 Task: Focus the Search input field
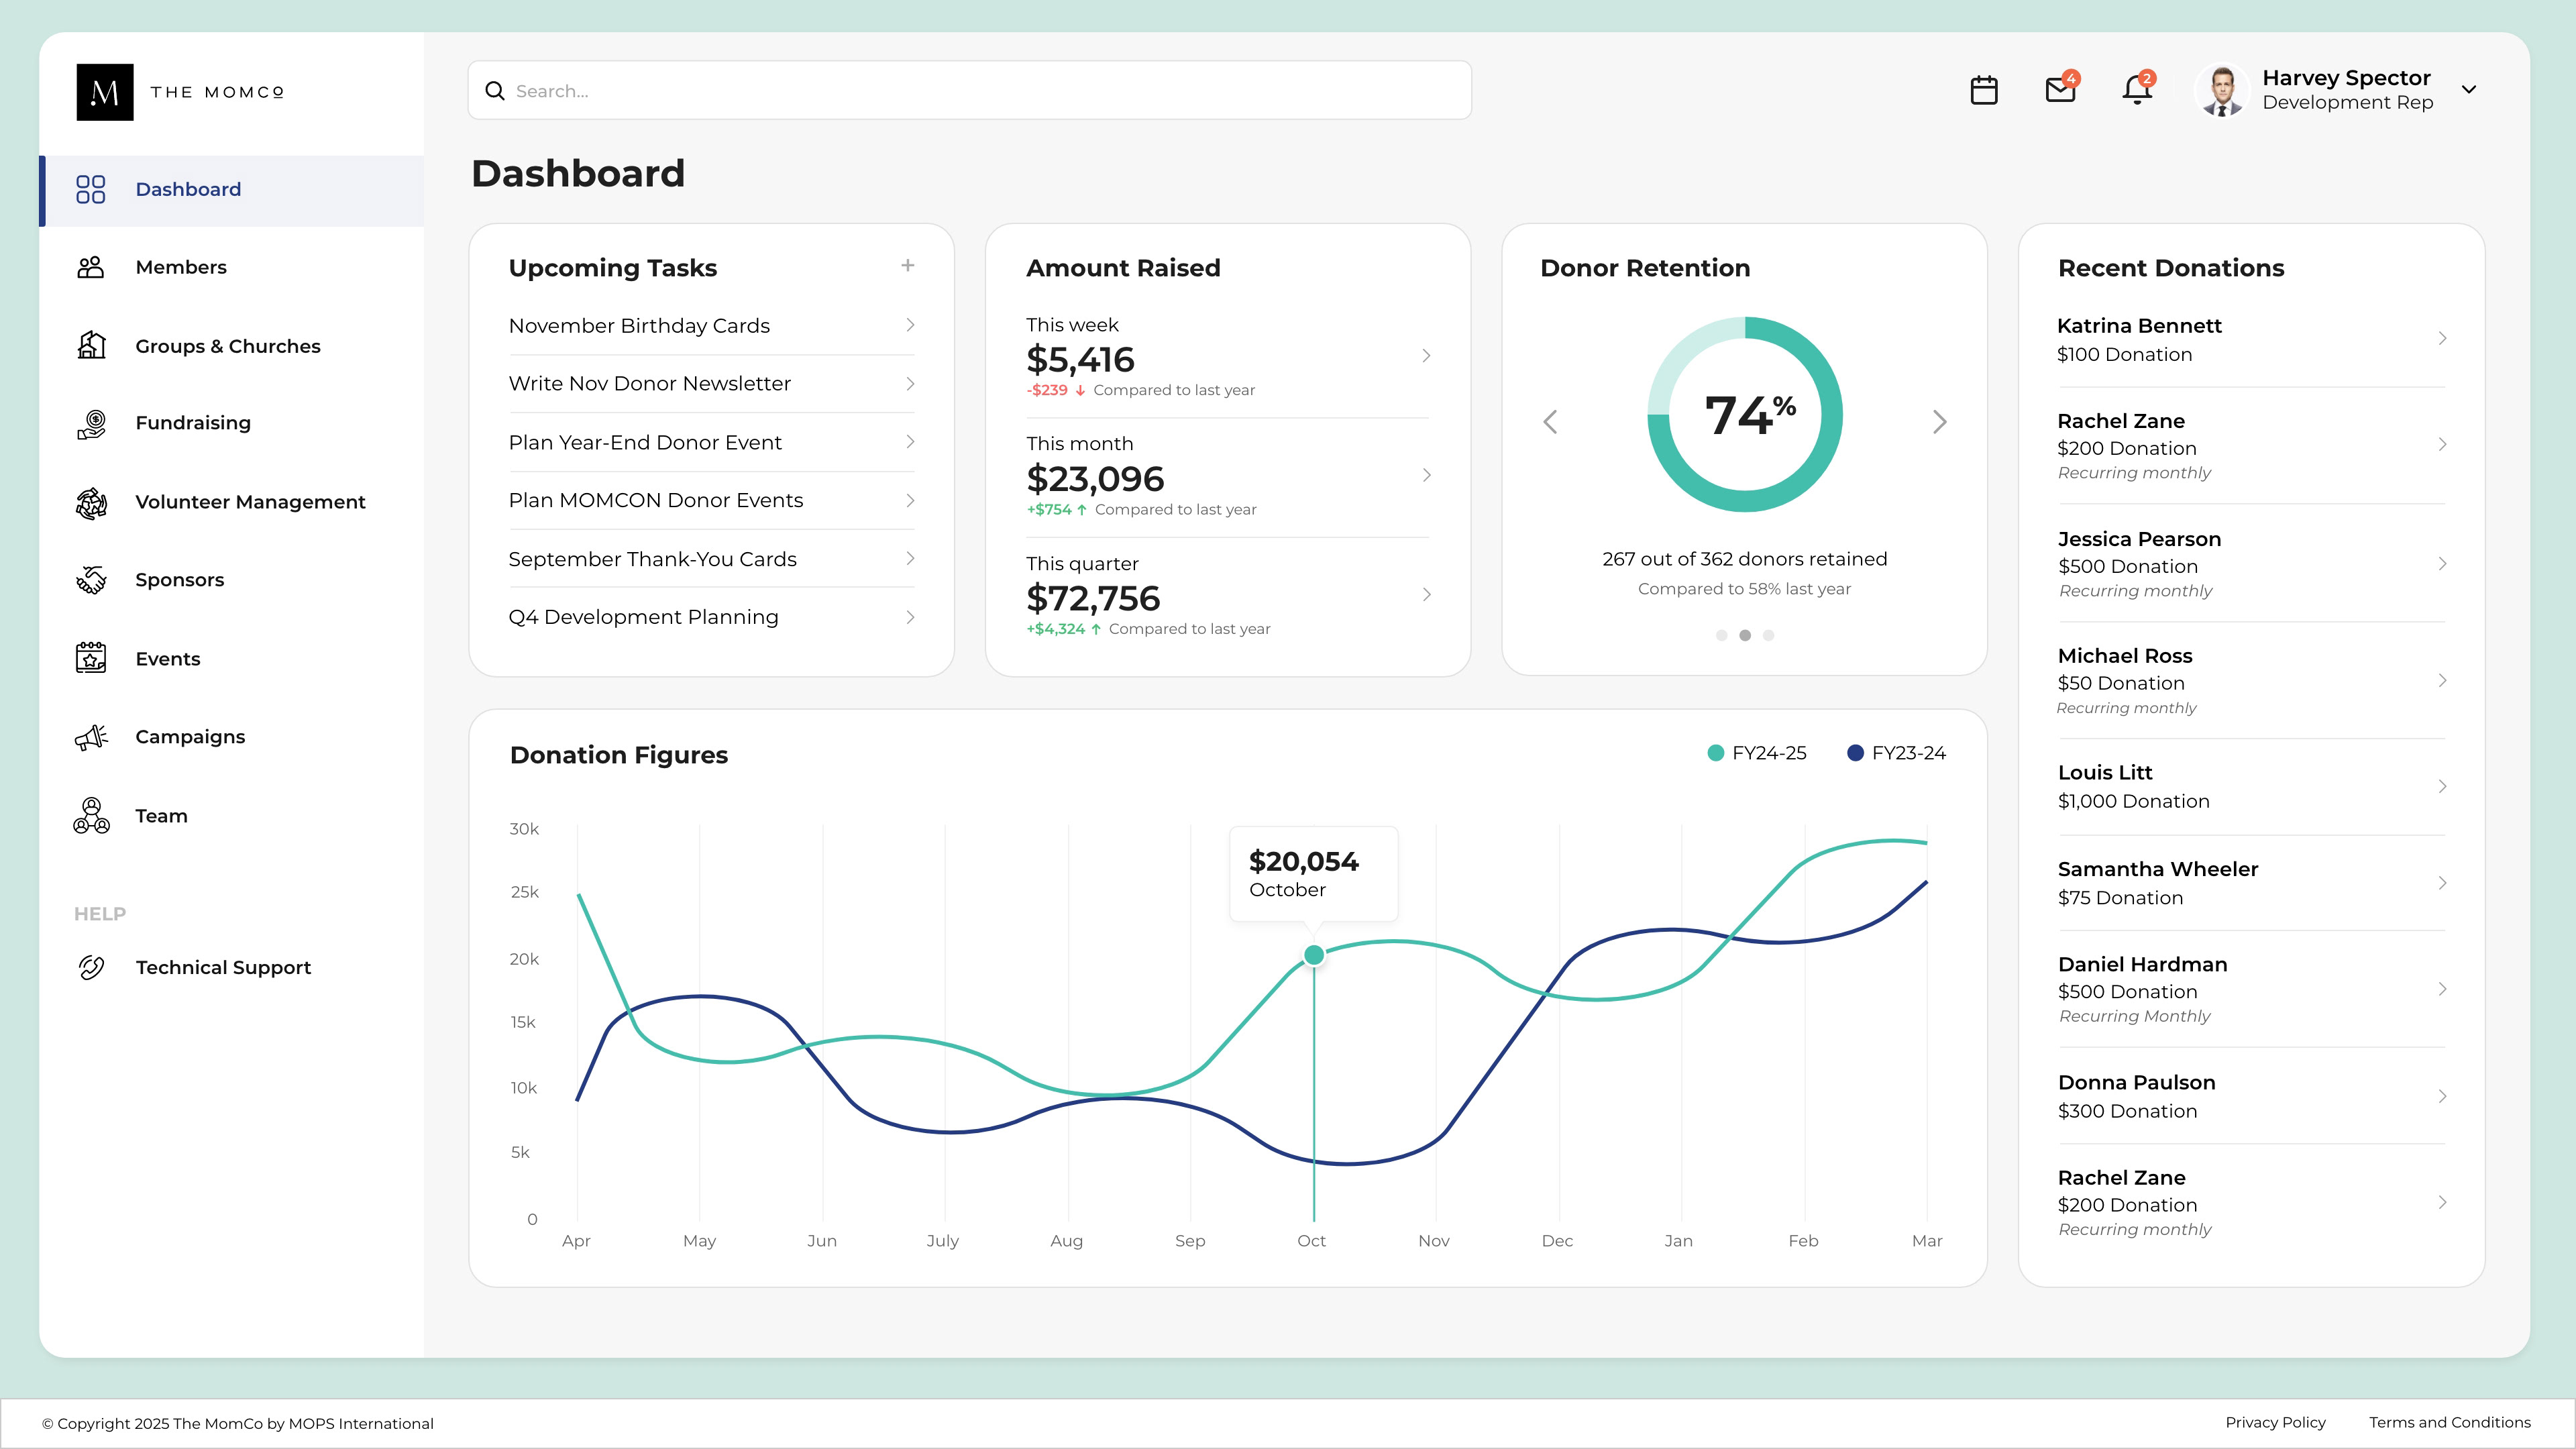pyautogui.click(x=970, y=91)
